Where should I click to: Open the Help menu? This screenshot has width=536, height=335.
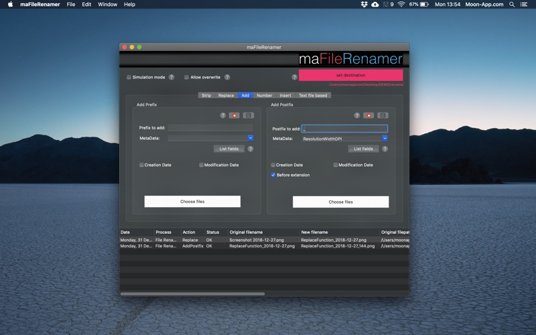click(x=129, y=5)
